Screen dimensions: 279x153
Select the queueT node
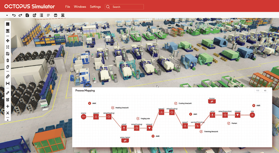185,126
